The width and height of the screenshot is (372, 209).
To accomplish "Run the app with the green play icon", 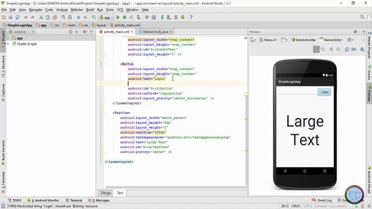I will 118,17.
